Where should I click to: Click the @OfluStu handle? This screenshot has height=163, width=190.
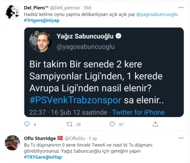click(75, 139)
